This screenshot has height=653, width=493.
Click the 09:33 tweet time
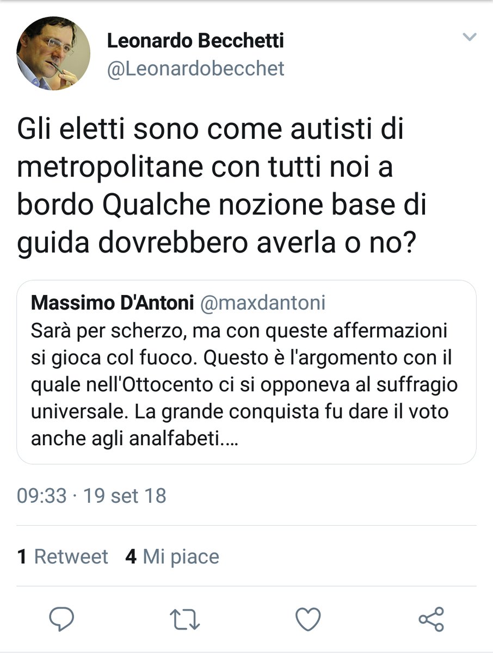pos(41,496)
